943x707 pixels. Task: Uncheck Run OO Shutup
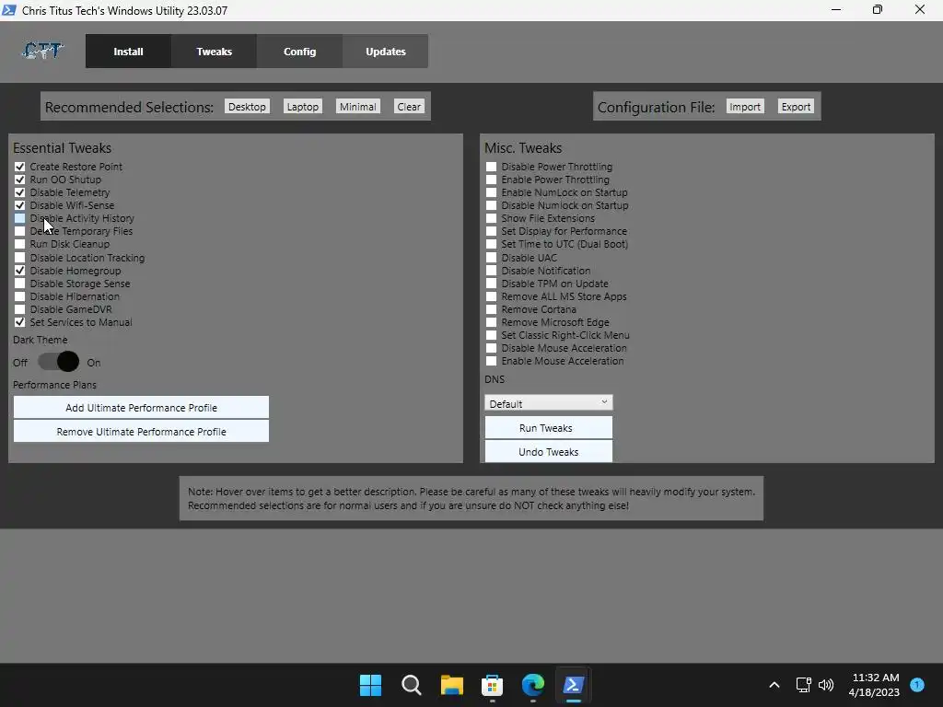pos(20,180)
